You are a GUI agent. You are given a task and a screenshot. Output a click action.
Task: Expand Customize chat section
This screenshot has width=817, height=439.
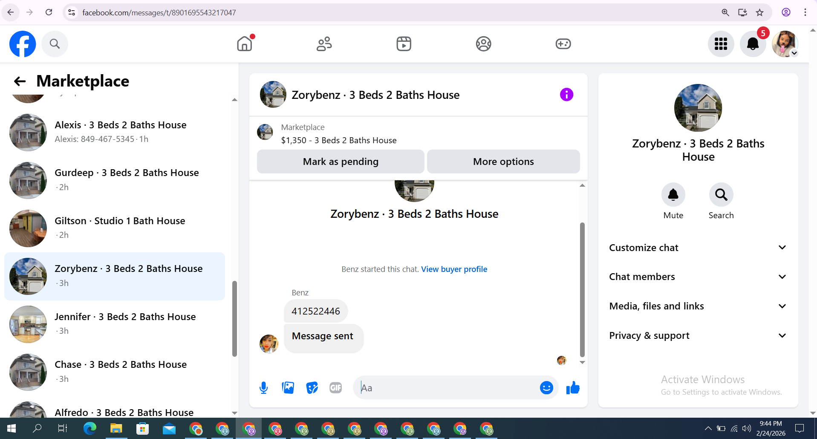(698, 248)
